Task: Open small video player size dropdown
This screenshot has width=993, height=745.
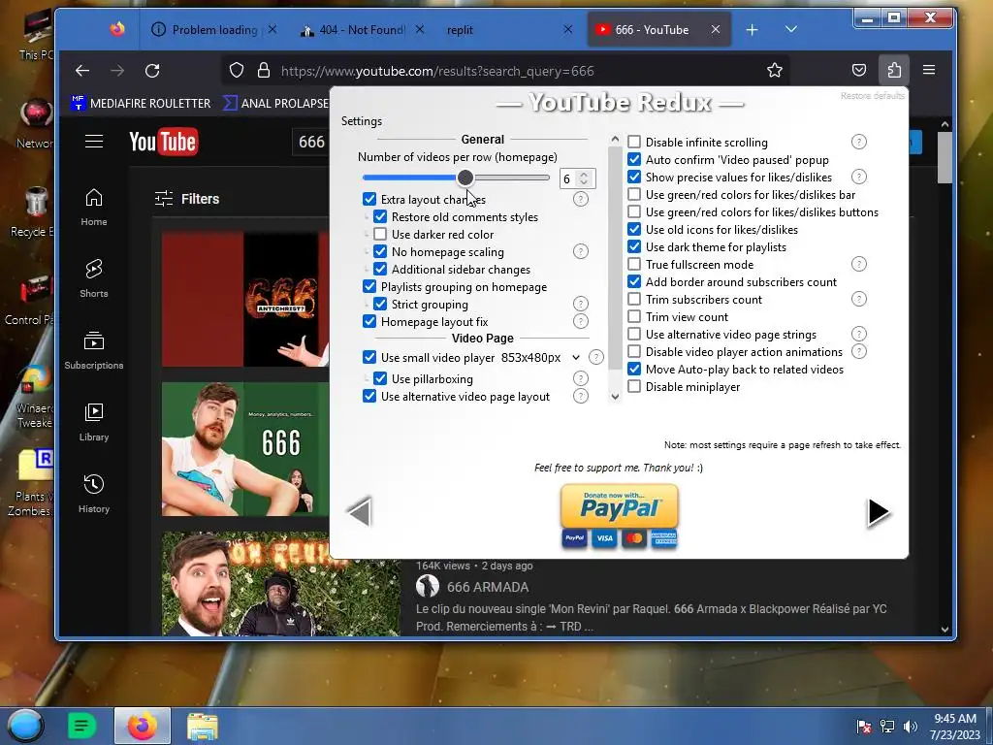Action: tap(542, 358)
